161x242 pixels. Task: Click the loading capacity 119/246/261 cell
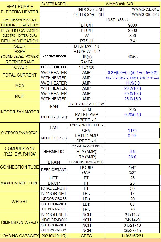point(132,236)
